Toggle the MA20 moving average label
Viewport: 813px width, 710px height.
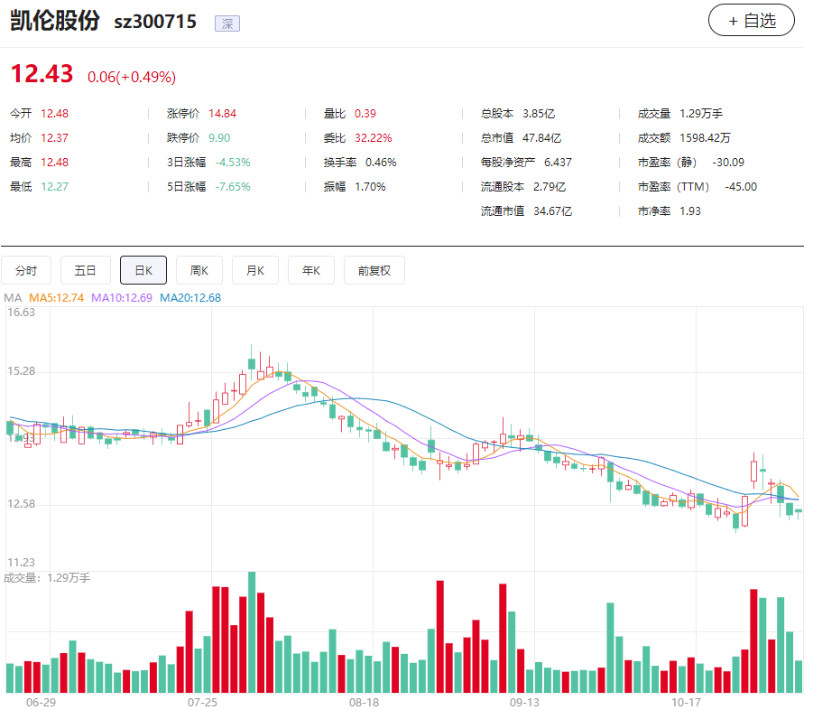pyautogui.click(x=190, y=297)
